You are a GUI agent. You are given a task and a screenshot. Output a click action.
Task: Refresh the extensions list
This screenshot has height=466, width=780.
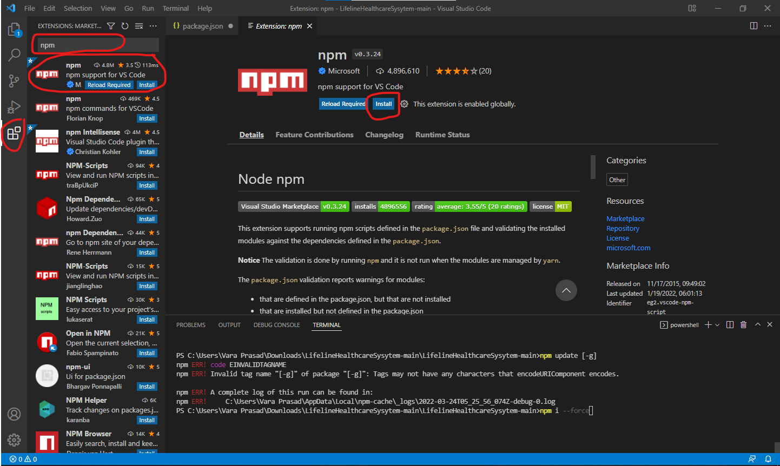click(125, 26)
